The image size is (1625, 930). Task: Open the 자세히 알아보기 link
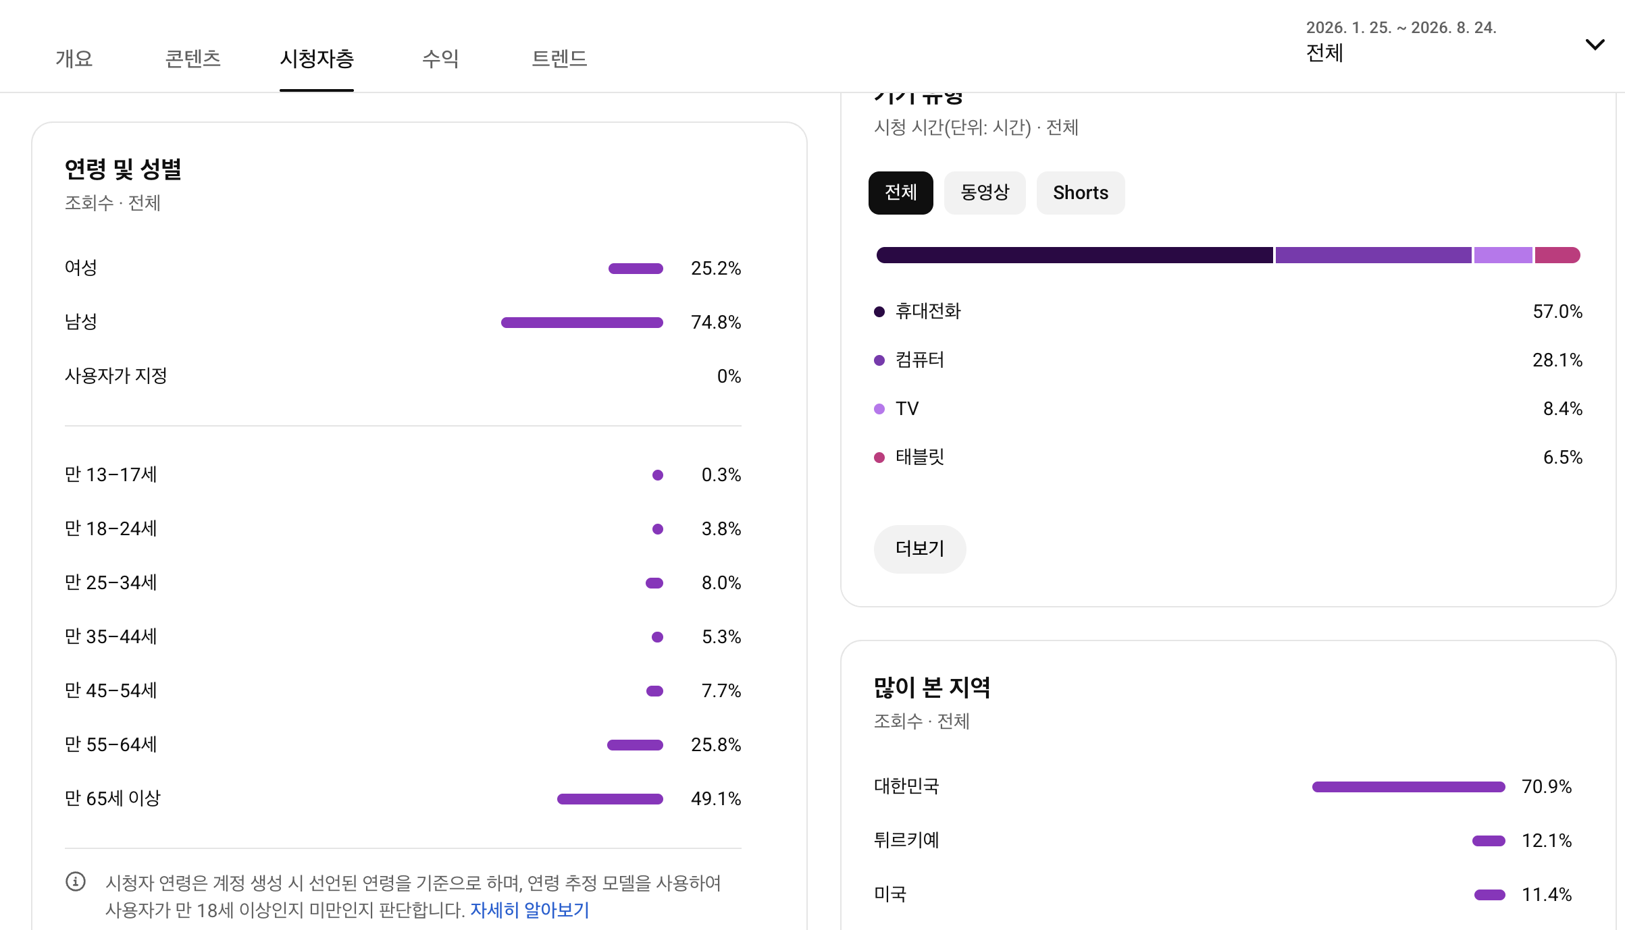[530, 910]
